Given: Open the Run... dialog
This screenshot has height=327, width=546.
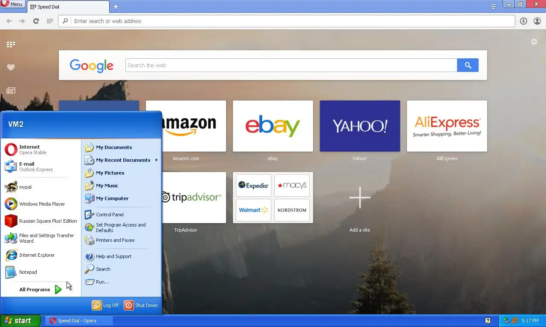Looking at the screenshot, I should [x=121, y=282].
